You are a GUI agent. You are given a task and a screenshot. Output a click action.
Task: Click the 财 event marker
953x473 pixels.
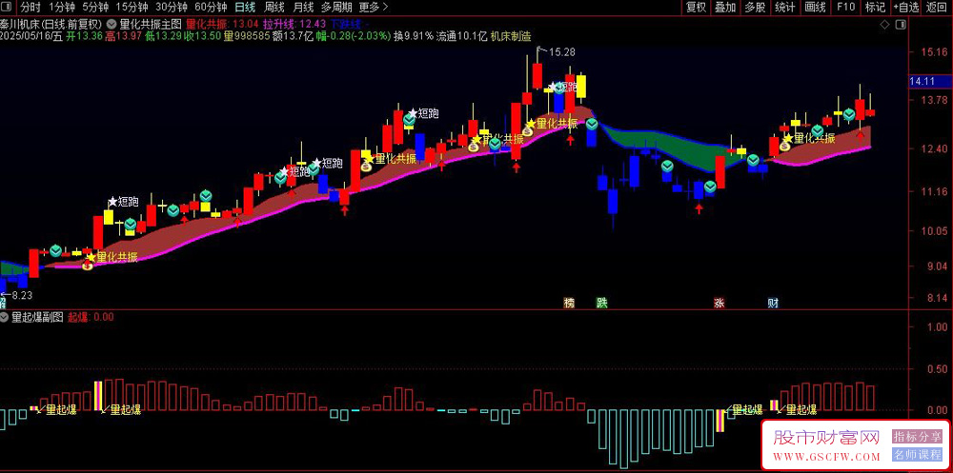773,303
